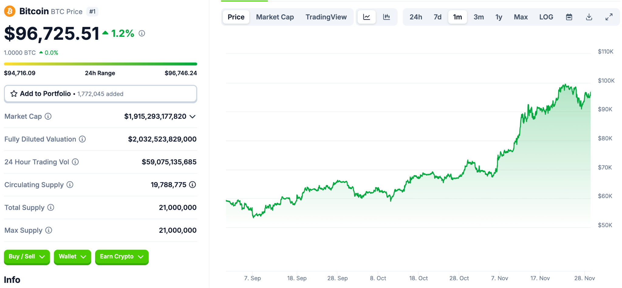Click Add to Portfolio button
622x288 pixels.
tap(101, 94)
